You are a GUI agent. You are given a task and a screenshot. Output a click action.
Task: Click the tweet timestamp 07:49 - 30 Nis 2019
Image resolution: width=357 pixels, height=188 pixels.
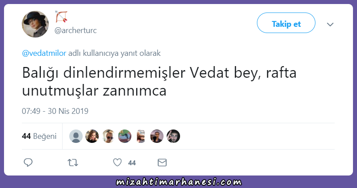(55, 111)
